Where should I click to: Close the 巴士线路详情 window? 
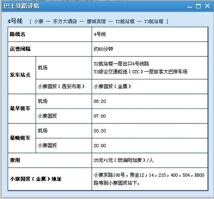(207, 6)
